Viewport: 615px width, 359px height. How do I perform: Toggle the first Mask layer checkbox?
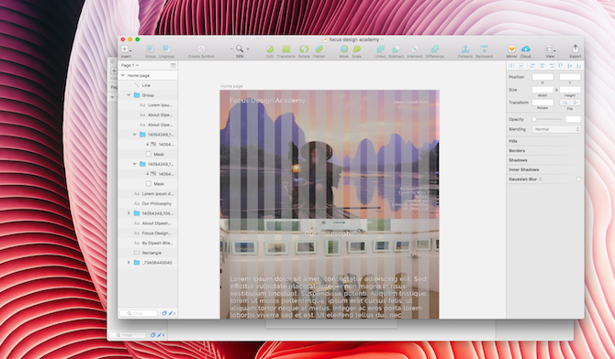click(149, 154)
